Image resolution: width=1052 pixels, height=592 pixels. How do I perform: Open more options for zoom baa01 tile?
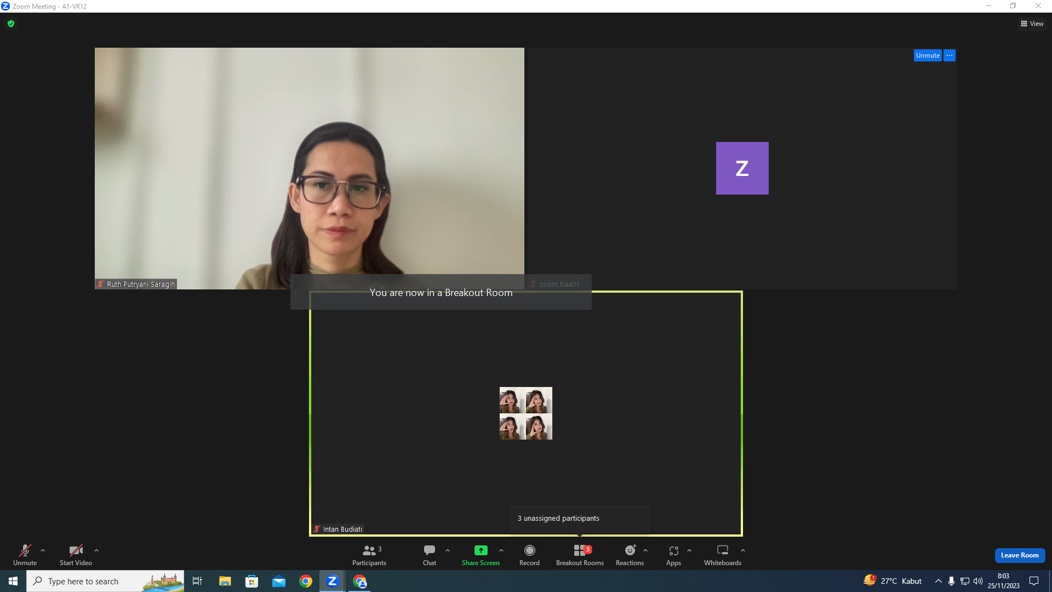point(950,55)
